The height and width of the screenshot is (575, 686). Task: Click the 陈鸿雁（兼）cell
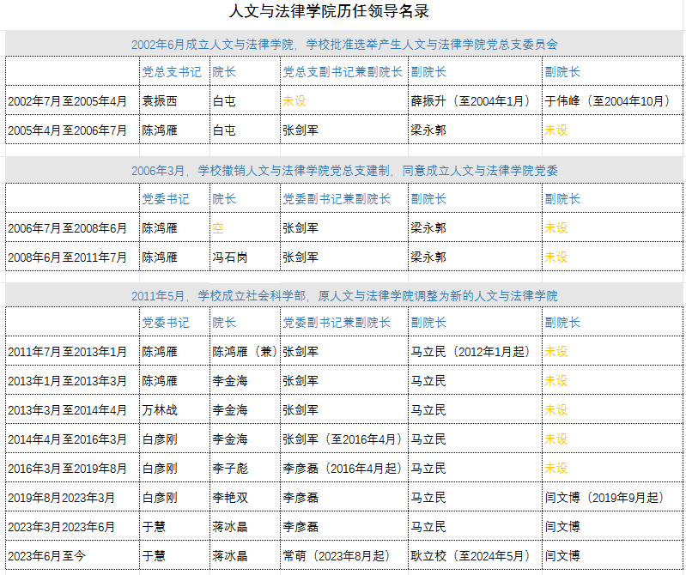tap(244, 351)
